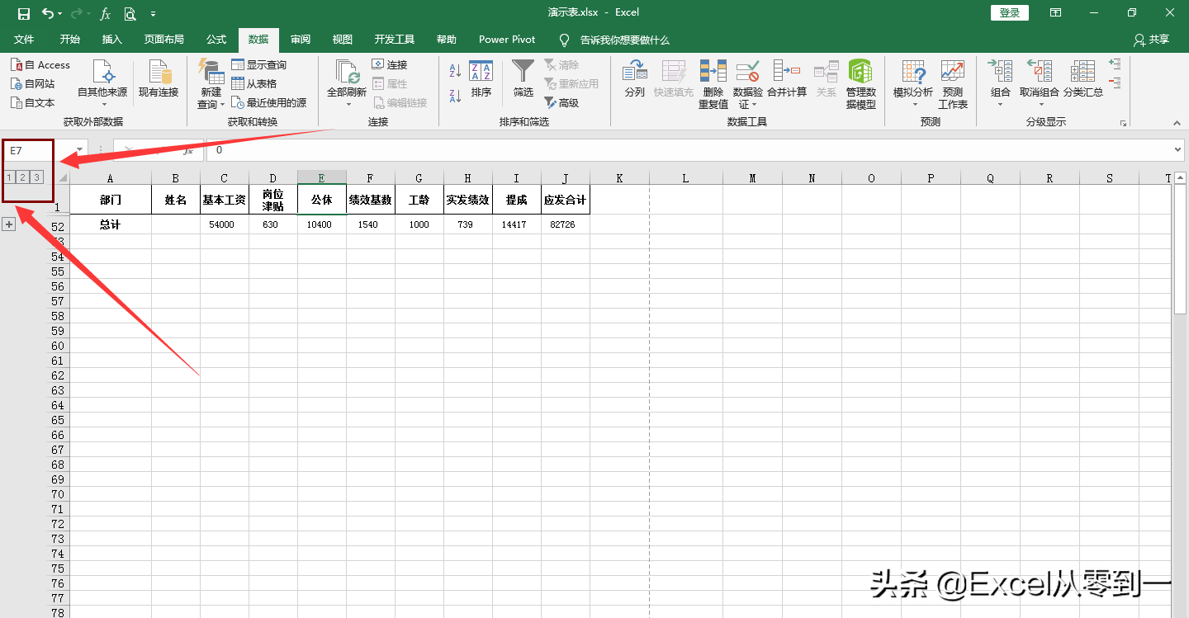Click into the formula bar input
1189x618 pixels.
pos(689,151)
